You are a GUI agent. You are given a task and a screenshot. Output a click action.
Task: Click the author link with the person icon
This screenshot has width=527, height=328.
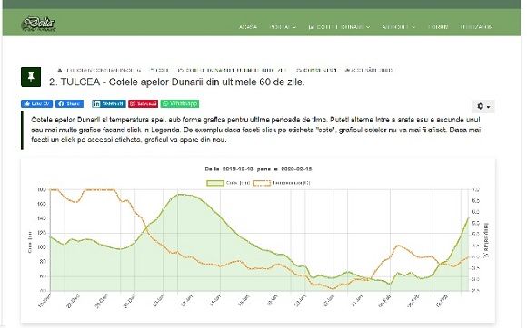(99, 71)
